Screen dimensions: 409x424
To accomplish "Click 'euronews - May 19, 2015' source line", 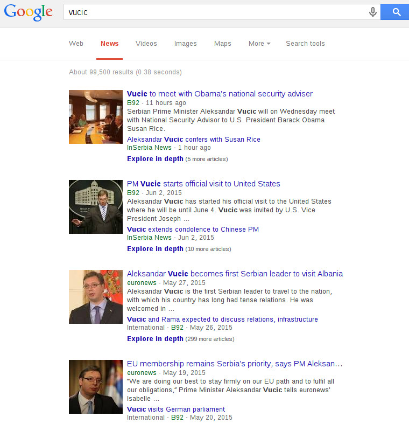I will 166,373.
